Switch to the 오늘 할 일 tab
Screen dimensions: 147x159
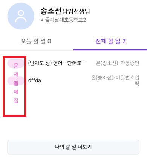pyautogui.click(x=37, y=41)
